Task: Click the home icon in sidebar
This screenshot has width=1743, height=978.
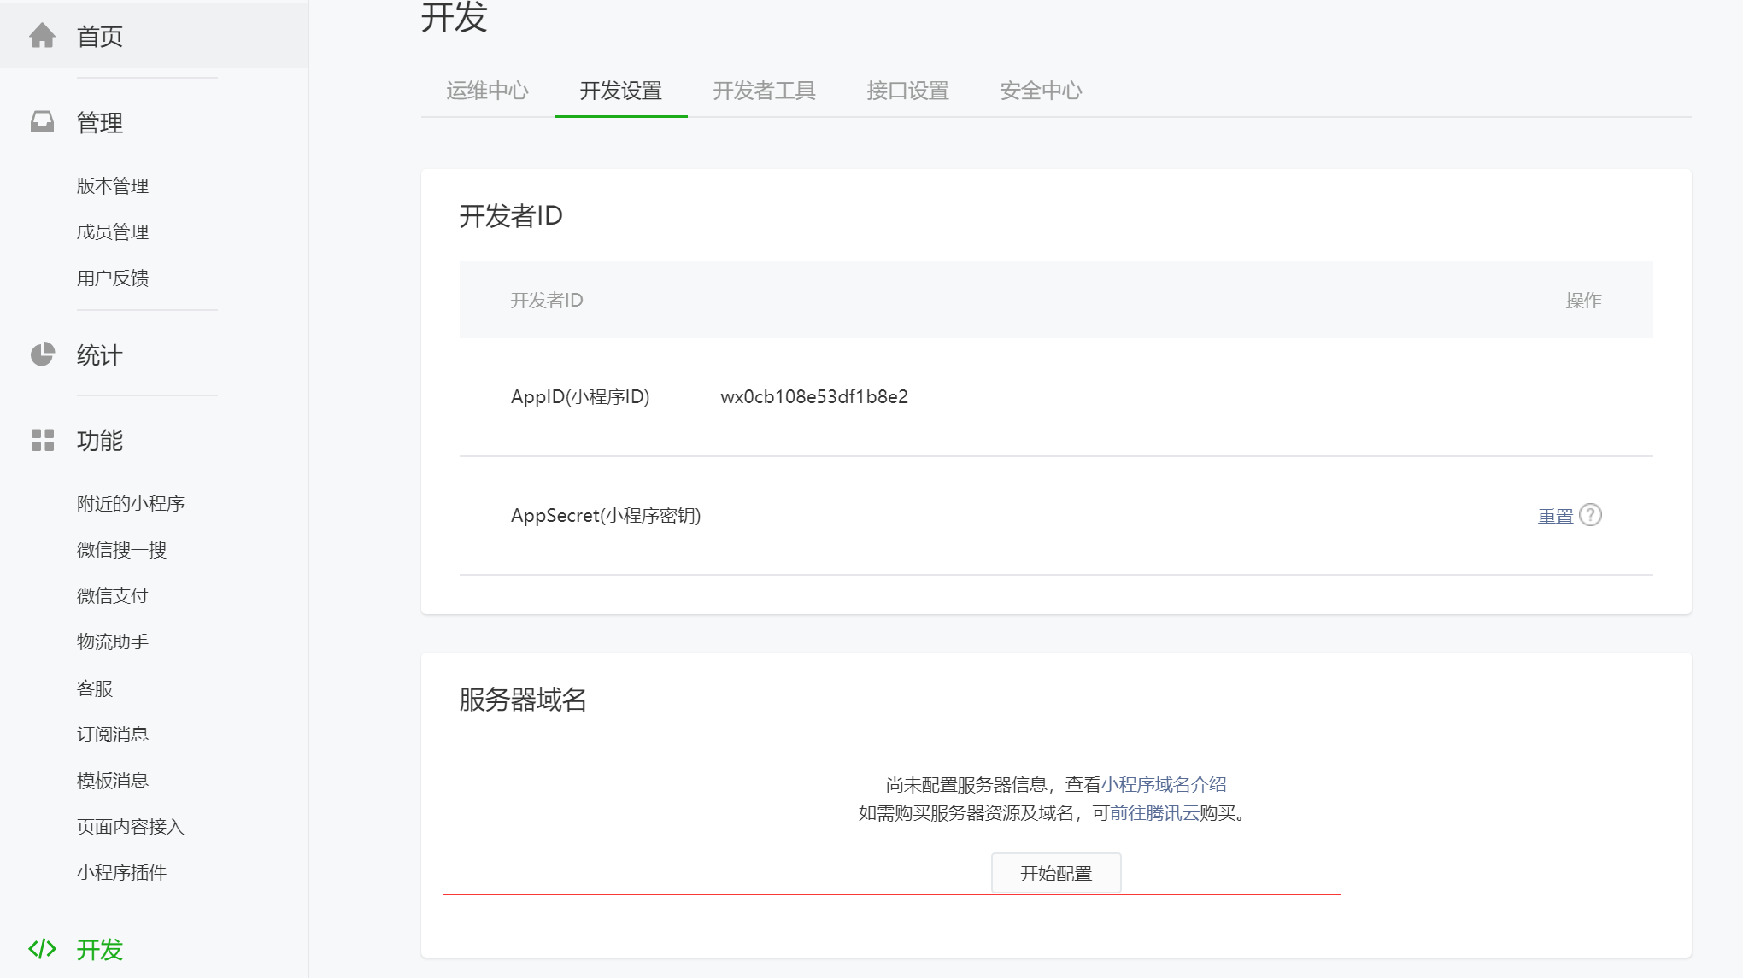Action: click(42, 36)
